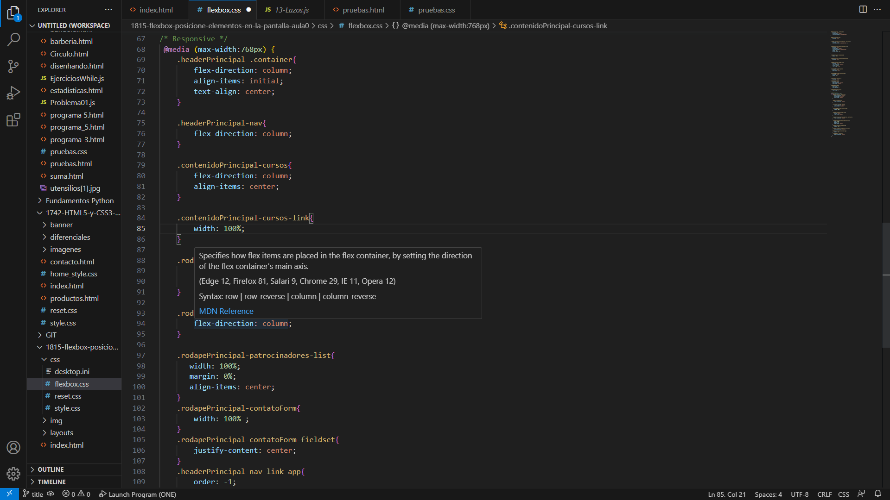Switch to pruebas.css tab
The height and width of the screenshot is (500, 890).
point(436,10)
